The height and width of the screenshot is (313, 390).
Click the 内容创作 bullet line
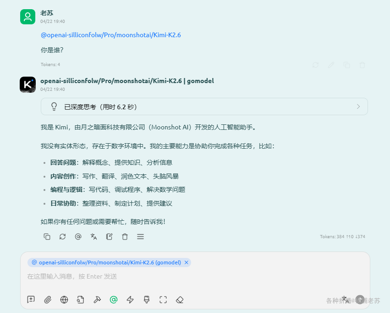click(x=115, y=176)
